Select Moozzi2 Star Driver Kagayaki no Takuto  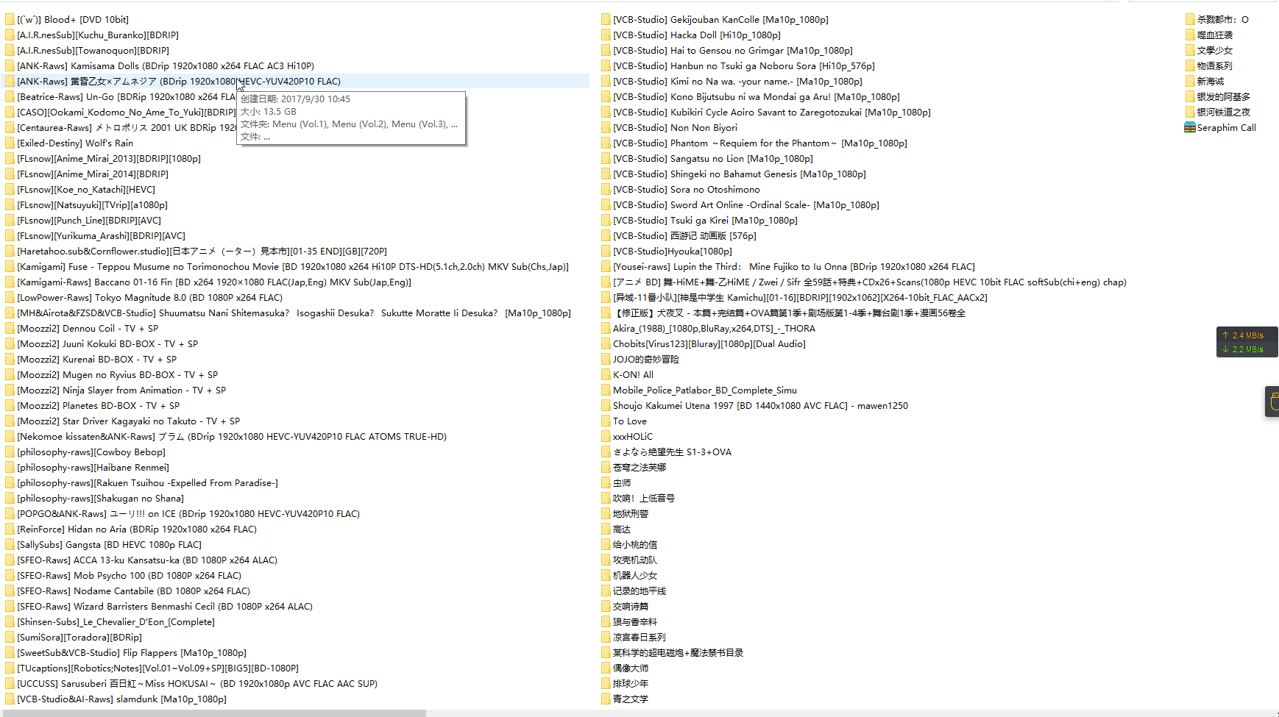pos(129,421)
